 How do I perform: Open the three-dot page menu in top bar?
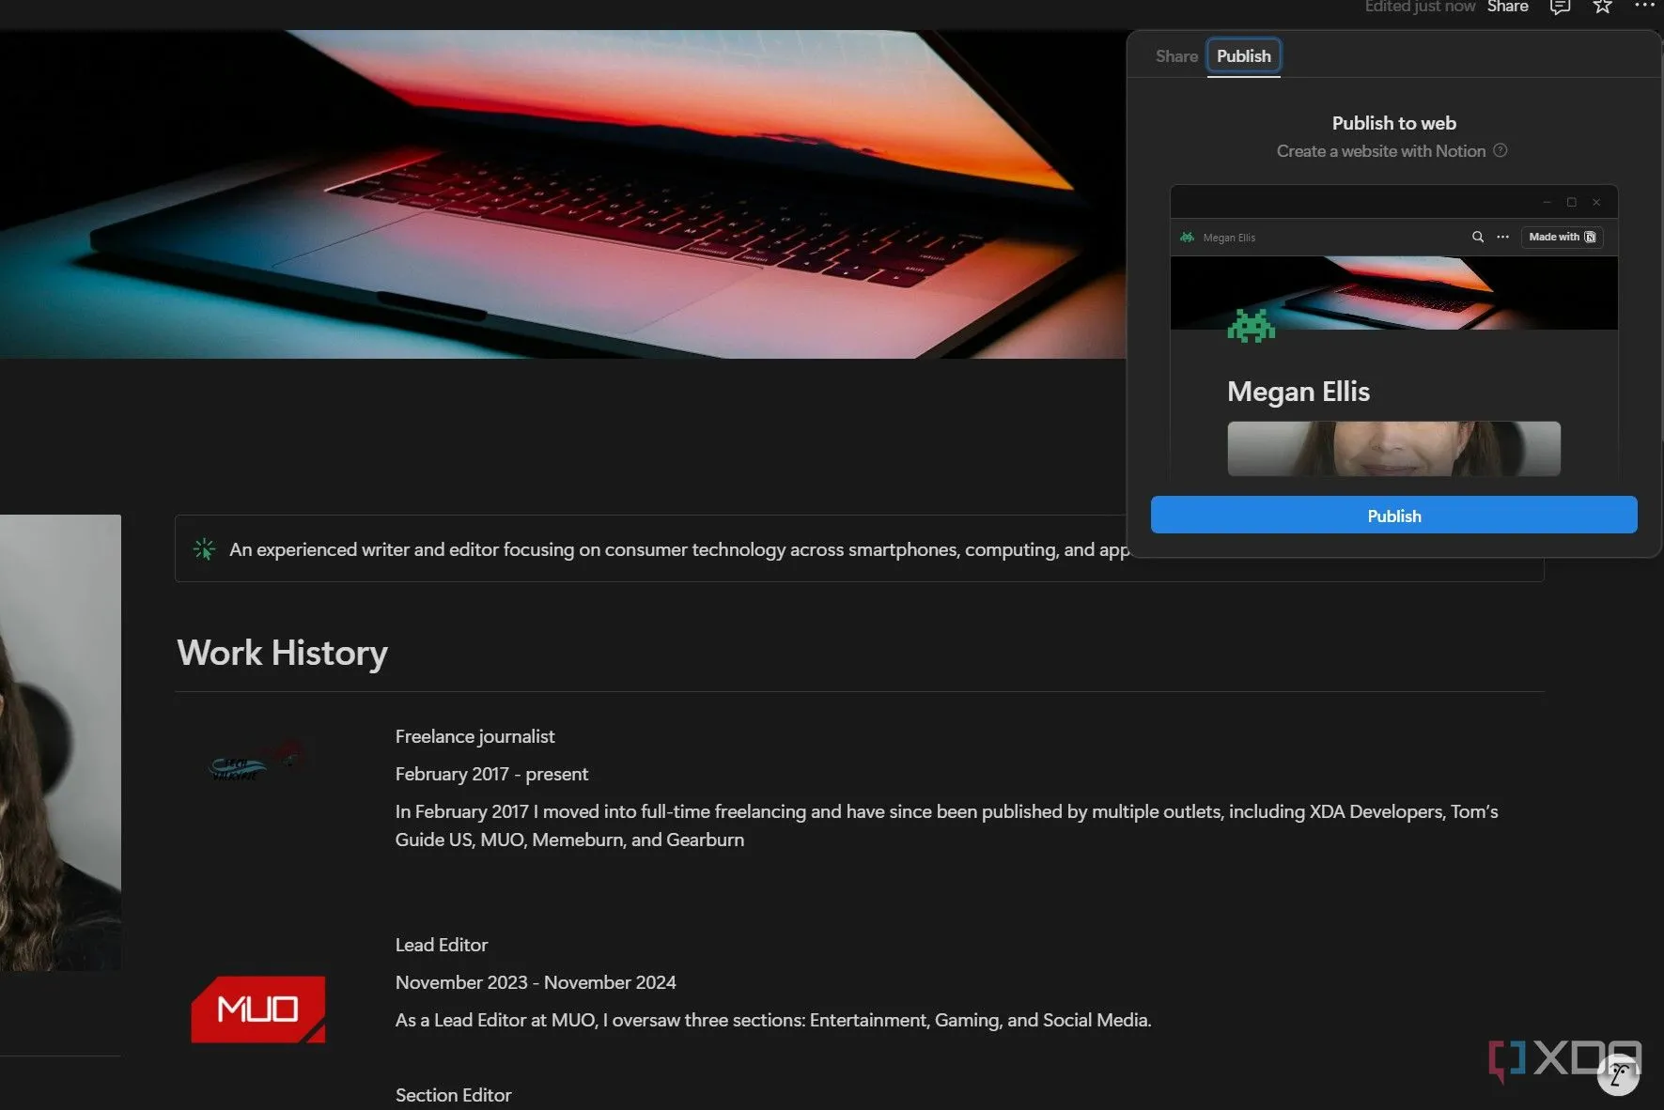point(1644,6)
